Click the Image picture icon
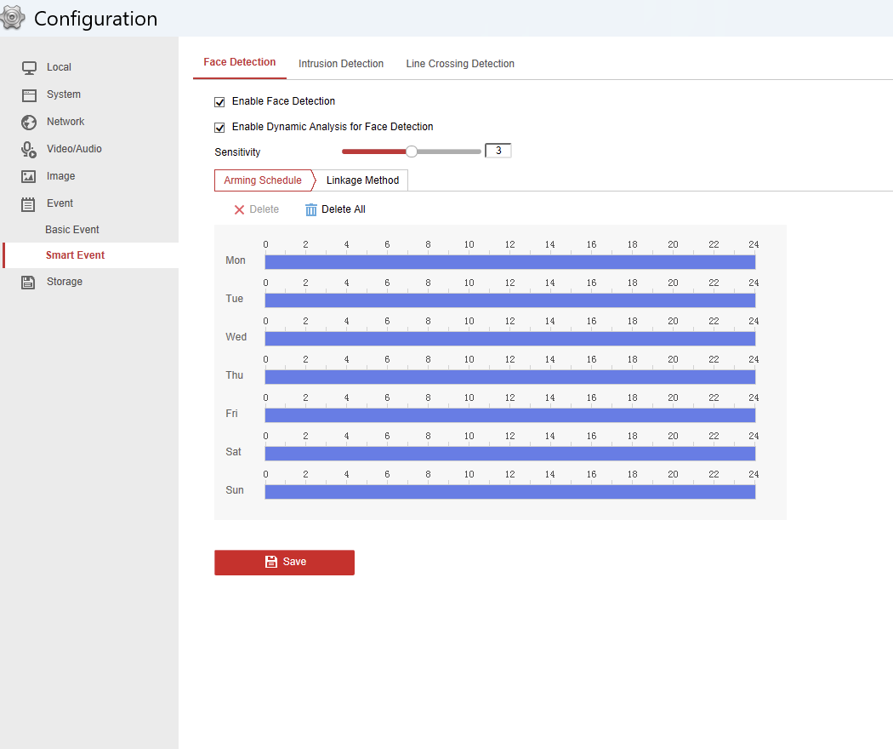Screen dimensions: 893x749 pos(29,176)
